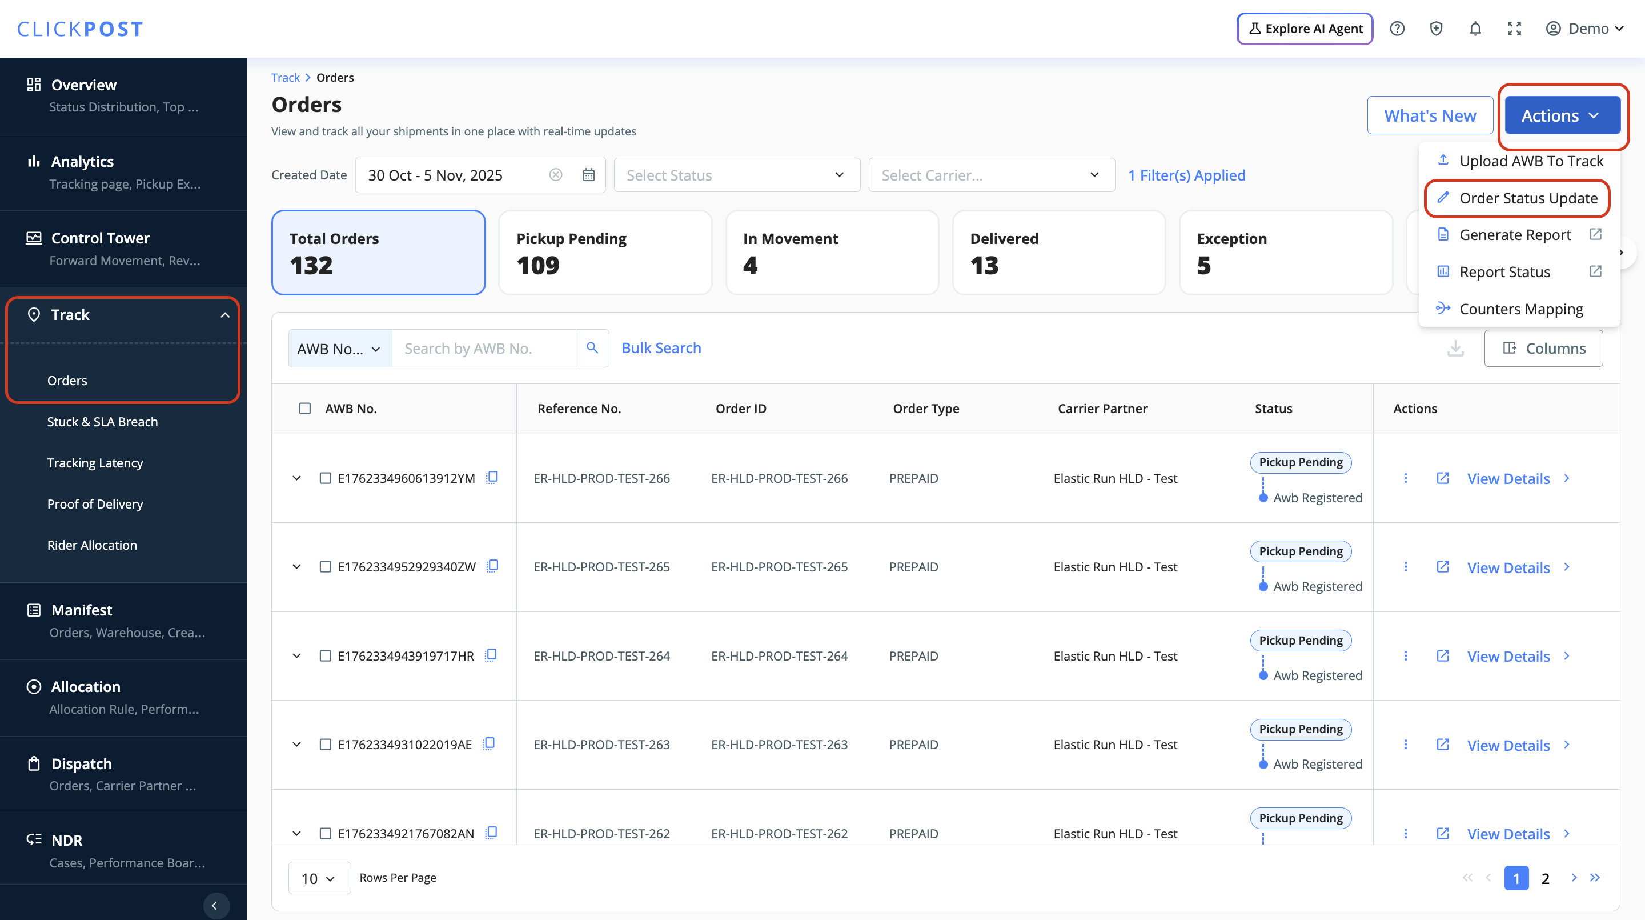
Task: Select Counters Mapping menu item
Action: point(1520,309)
